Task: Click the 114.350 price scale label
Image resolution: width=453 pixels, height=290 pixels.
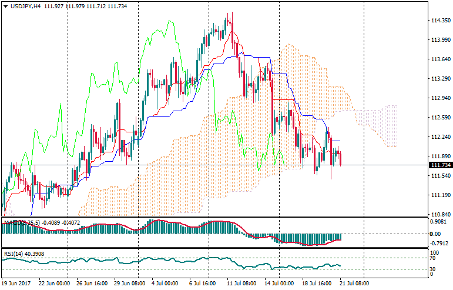Action: coord(440,21)
